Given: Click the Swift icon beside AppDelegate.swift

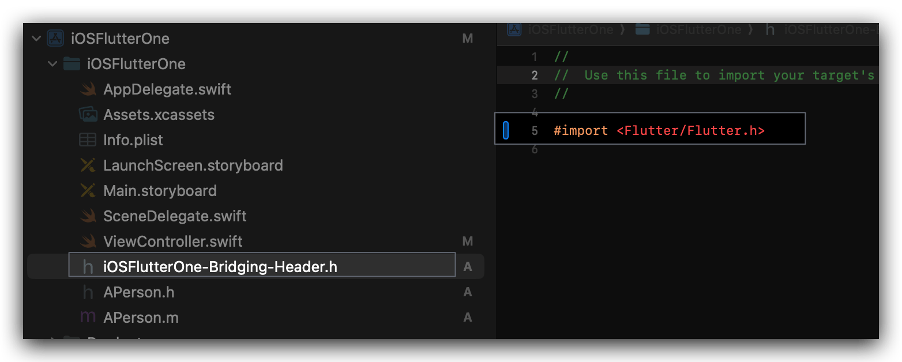Looking at the screenshot, I should (88, 89).
